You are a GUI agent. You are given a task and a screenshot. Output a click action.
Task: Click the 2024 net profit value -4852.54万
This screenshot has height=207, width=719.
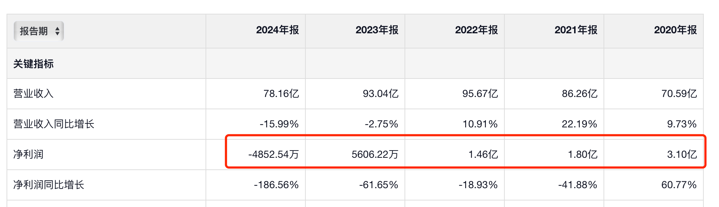273,155
